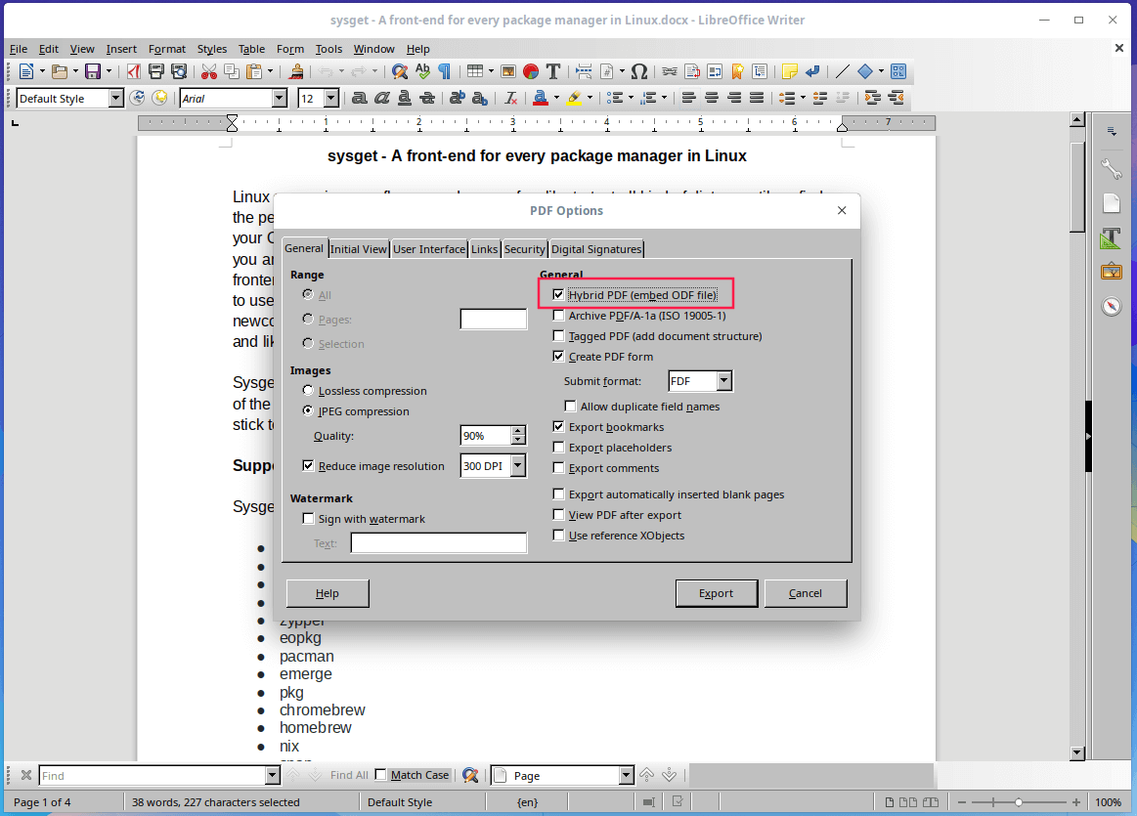Click the Find text input field

153,775
